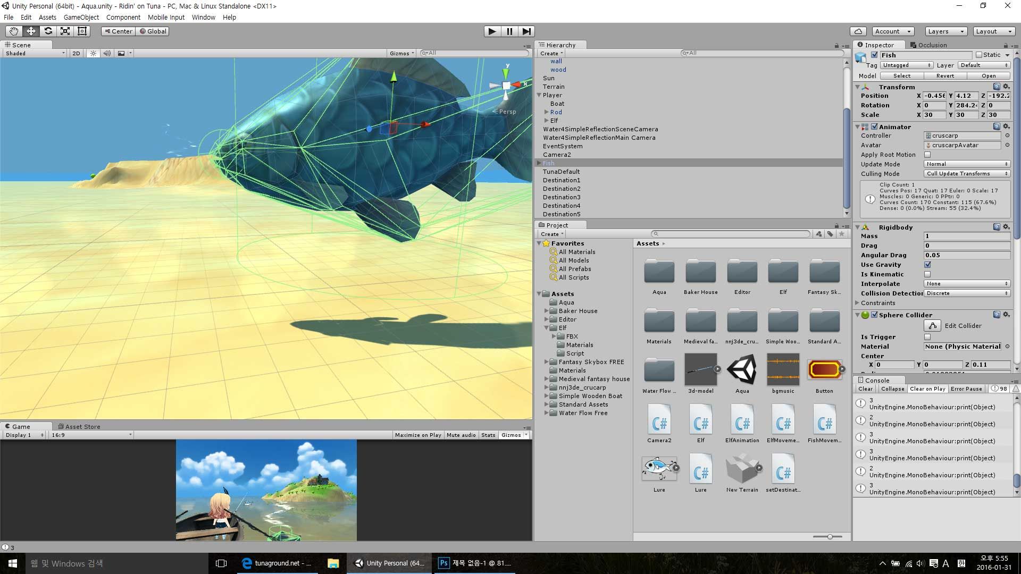
Task: Open the Cloud services icon
Action: [858, 31]
